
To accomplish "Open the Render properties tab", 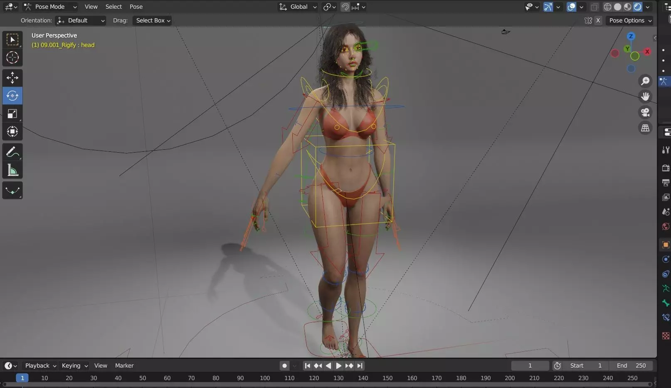I will coord(666,168).
